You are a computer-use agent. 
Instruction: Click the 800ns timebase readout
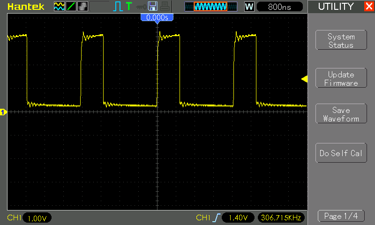pyautogui.click(x=280, y=7)
